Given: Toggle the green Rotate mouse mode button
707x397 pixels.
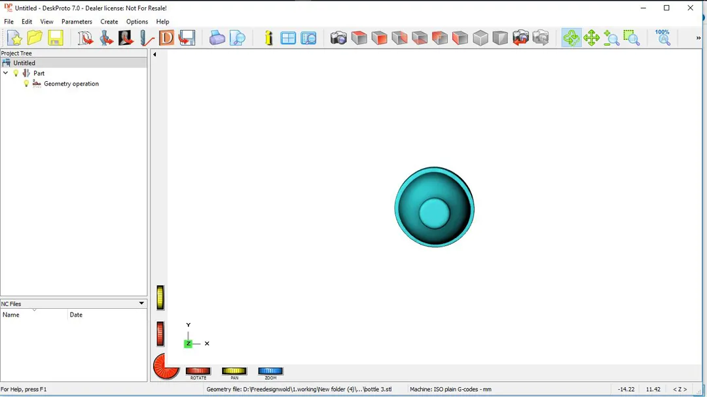Looking at the screenshot, I should (x=571, y=38).
